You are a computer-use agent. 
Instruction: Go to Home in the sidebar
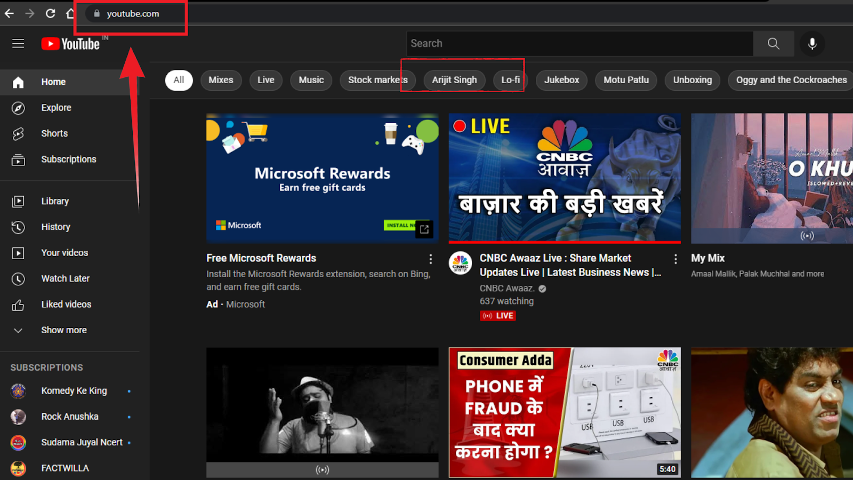(69, 82)
